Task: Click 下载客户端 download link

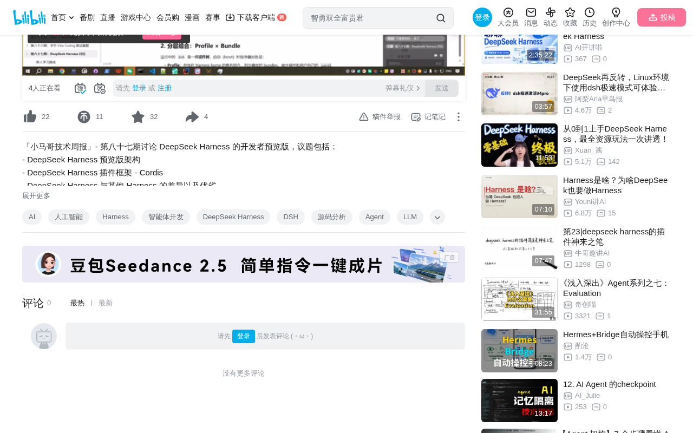Action: click(x=256, y=17)
